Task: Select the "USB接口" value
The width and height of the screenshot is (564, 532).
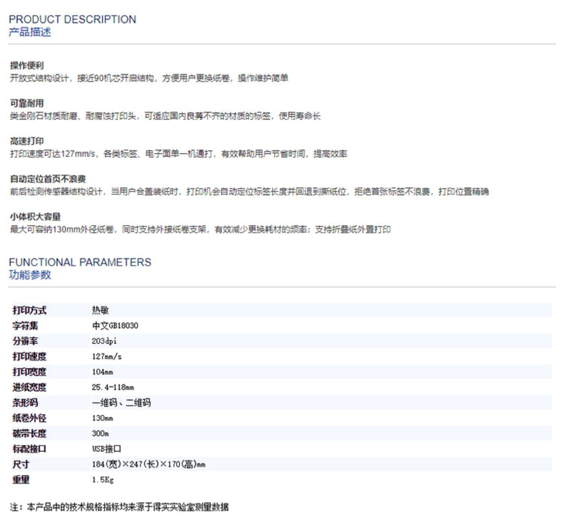Action: point(107,449)
